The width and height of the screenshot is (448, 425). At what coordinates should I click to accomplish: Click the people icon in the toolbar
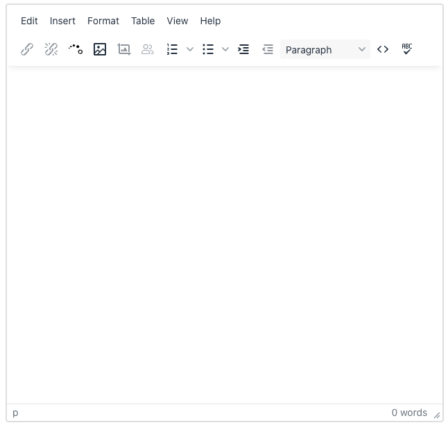(148, 49)
